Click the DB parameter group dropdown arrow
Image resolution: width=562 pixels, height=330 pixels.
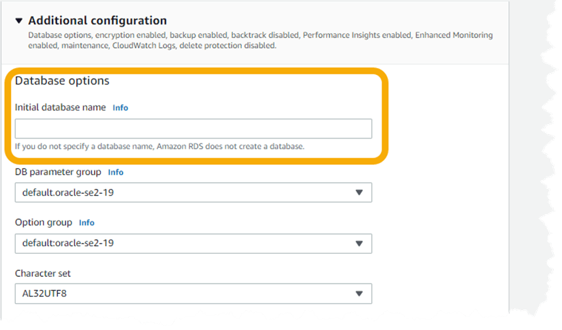click(x=359, y=193)
